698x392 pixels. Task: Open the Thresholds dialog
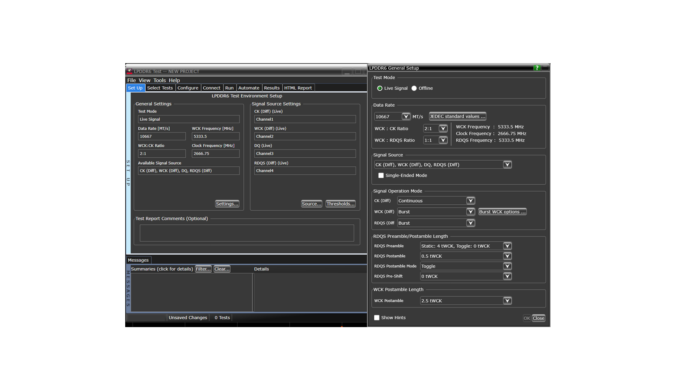340,203
